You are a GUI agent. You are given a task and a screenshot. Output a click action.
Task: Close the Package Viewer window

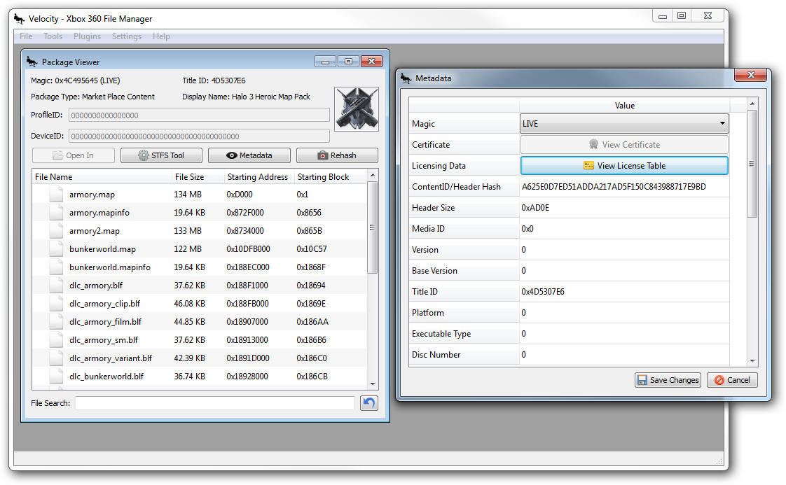click(371, 61)
